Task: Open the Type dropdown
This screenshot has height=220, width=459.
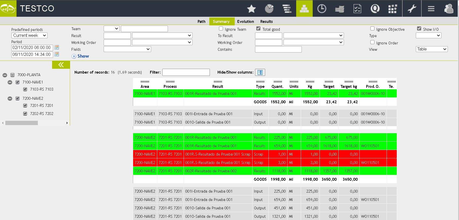Action: [429, 36]
